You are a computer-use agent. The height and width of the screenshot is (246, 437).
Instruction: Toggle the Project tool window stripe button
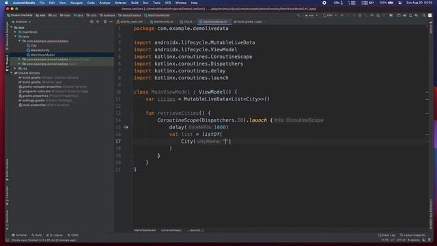[7, 63]
